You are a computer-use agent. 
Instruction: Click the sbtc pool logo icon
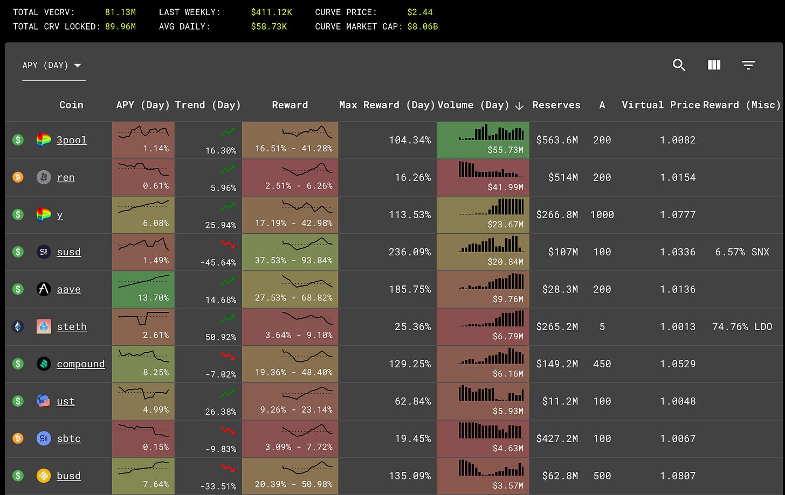[44, 438]
